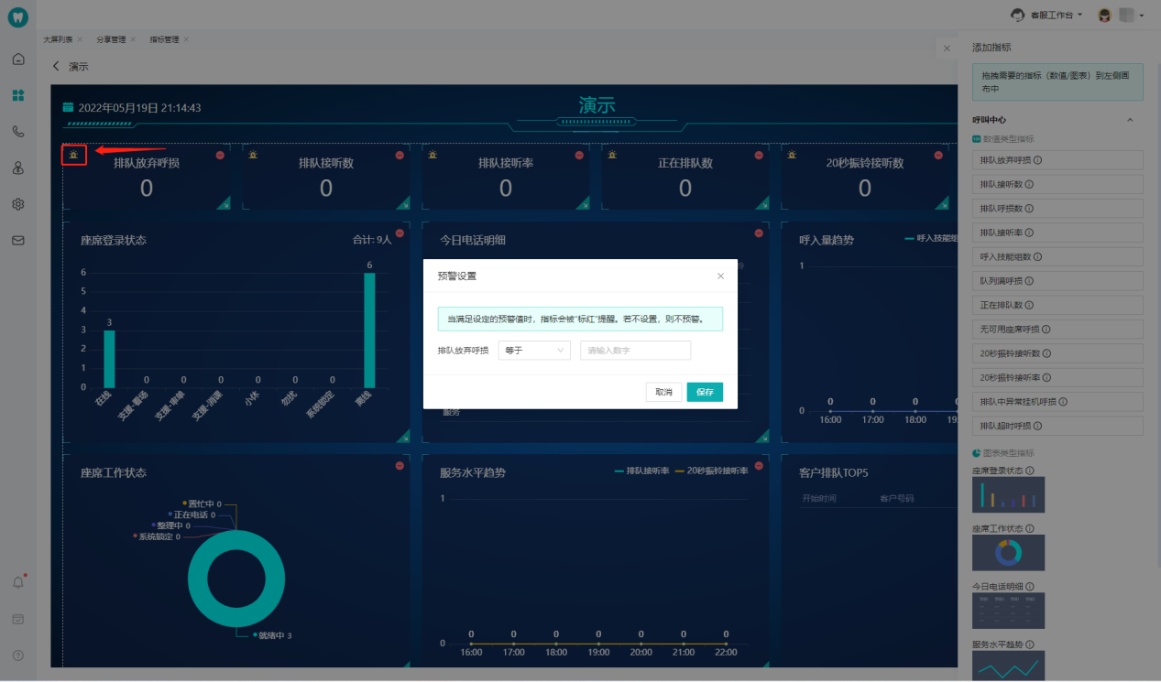Remove the 排队接听率 card with red minus
The width and height of the screenshot is (1161, 682).
point(579,155)
